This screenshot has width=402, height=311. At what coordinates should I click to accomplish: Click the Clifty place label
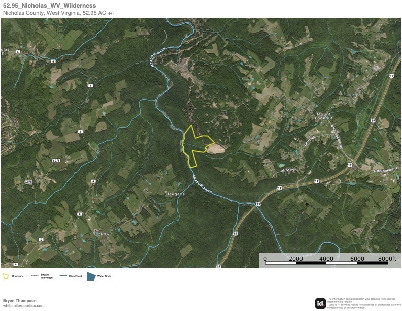tap(104, 234)
